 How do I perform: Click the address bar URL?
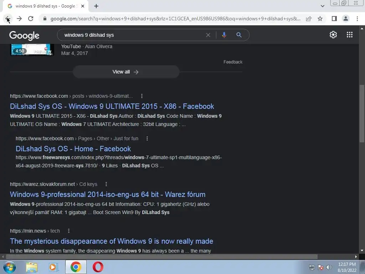click(175, 19)
